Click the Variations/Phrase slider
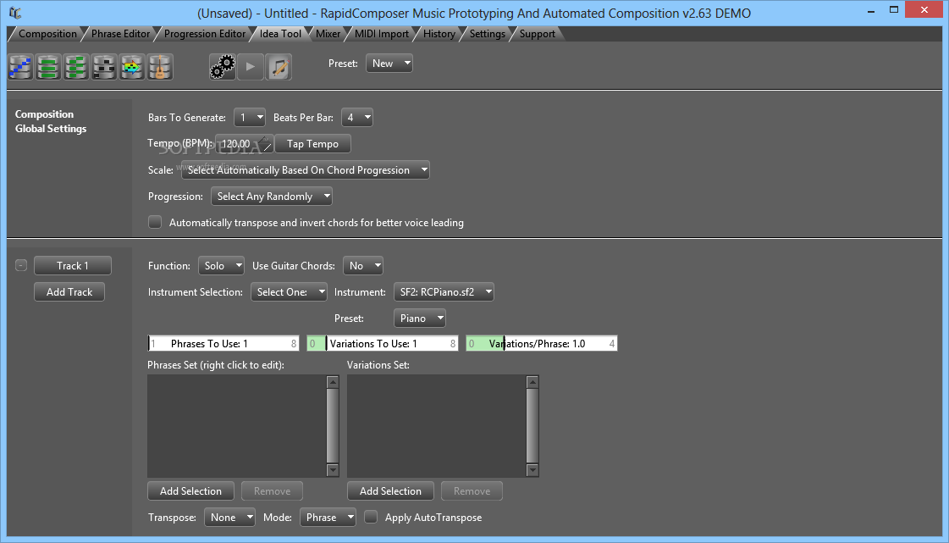 click(x=542, y=343)
